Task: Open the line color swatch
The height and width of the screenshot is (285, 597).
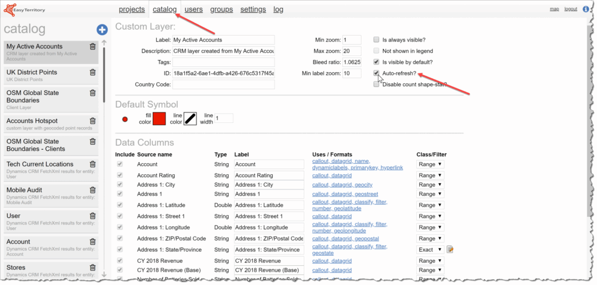Action: click(190, 118)
